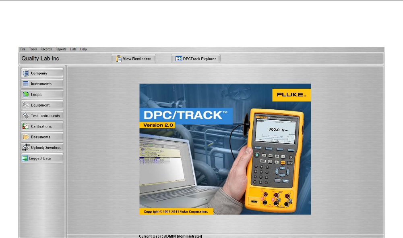Click the Company building icon

[x=26, y=73]
